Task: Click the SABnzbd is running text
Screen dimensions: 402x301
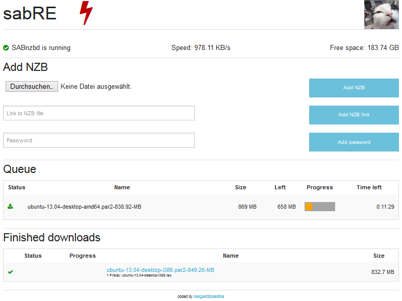Action: 41,47
